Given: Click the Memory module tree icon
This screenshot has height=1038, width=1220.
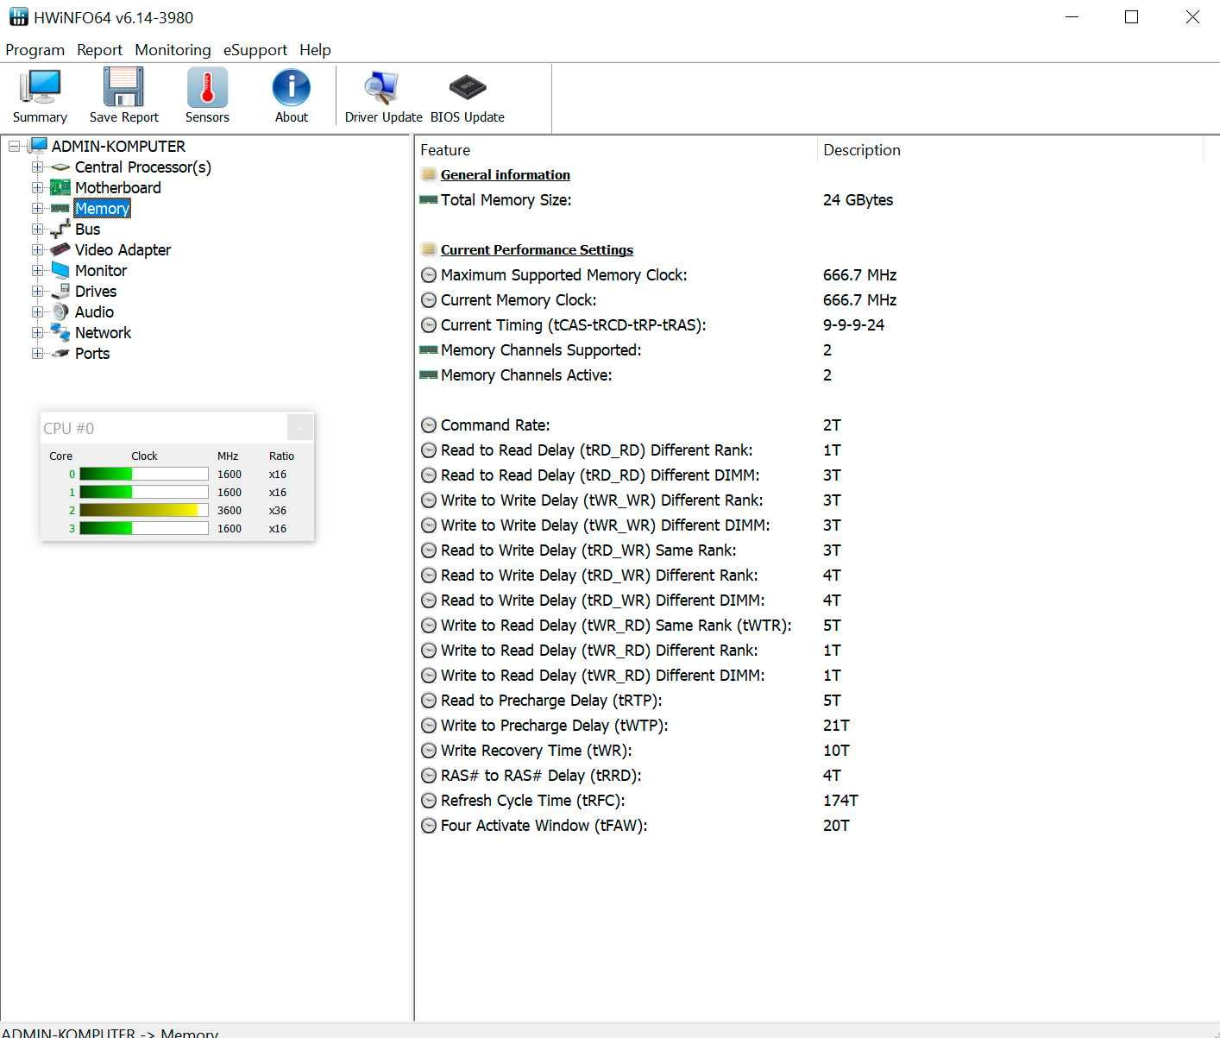Looking at the screenshot, I should [60, 208].
